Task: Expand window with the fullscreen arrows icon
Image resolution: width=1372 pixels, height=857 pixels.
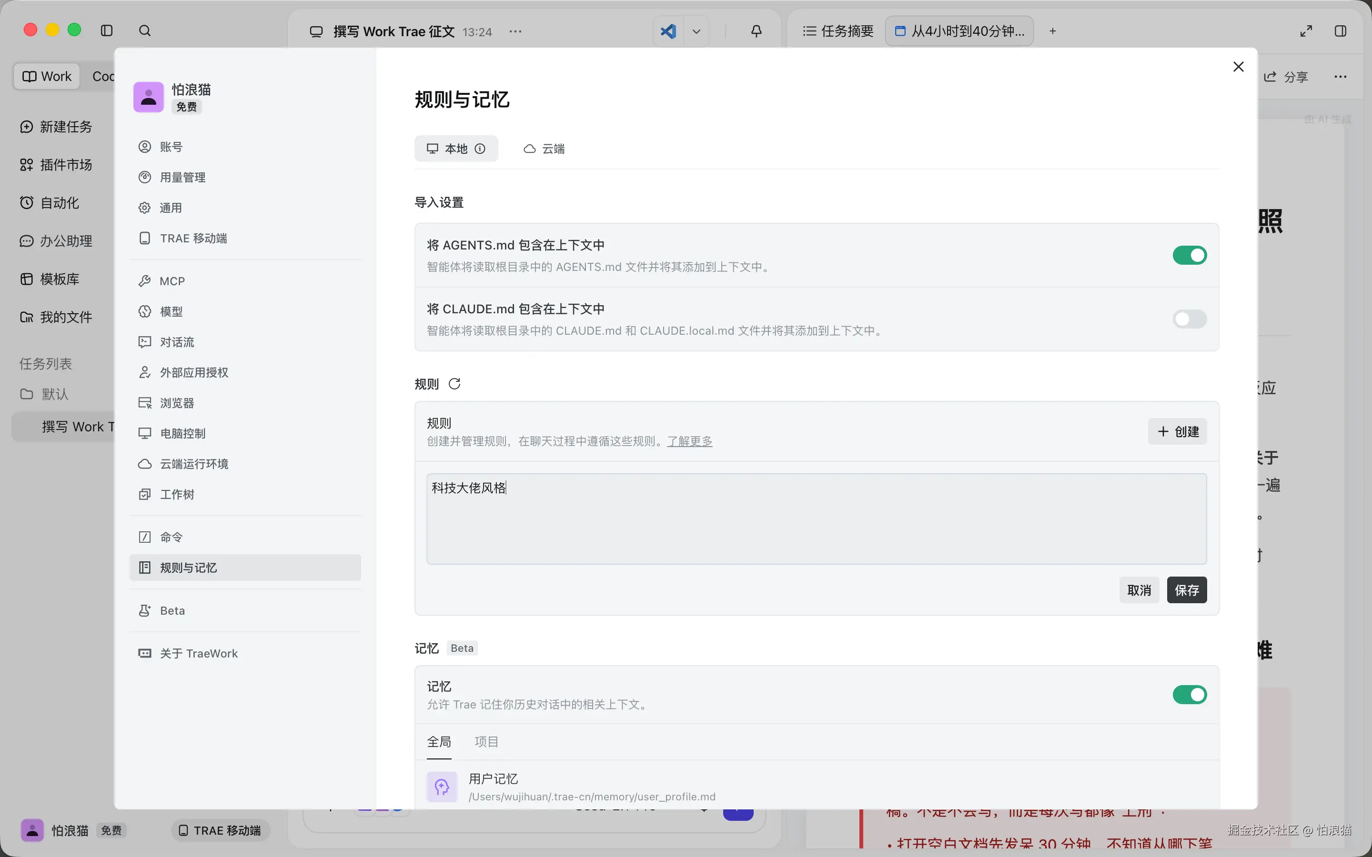Action: 1306,31
